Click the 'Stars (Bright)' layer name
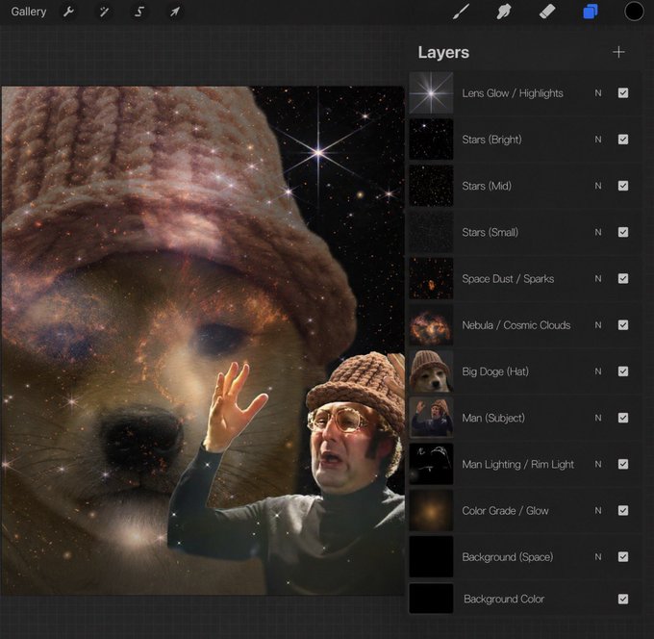 pos(491,140)
